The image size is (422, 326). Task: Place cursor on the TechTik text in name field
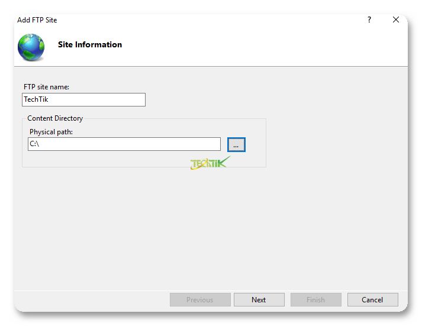(36, 99)
